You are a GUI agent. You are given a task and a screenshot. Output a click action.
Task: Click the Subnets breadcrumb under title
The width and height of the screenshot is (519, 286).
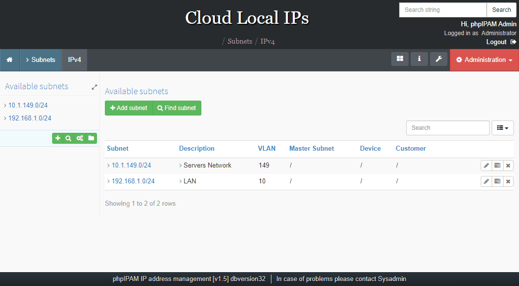[240, 41]
